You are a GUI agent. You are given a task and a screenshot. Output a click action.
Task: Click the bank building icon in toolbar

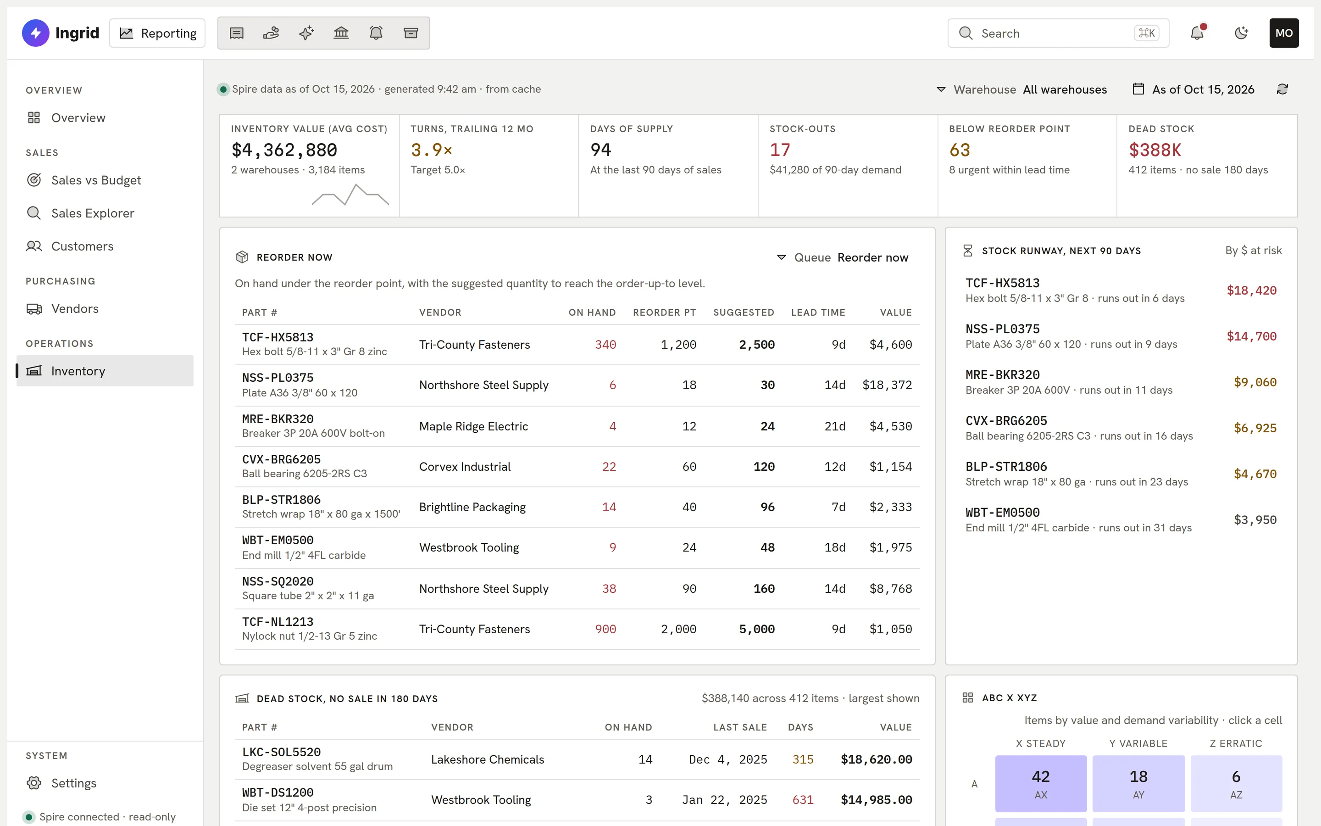341,33
